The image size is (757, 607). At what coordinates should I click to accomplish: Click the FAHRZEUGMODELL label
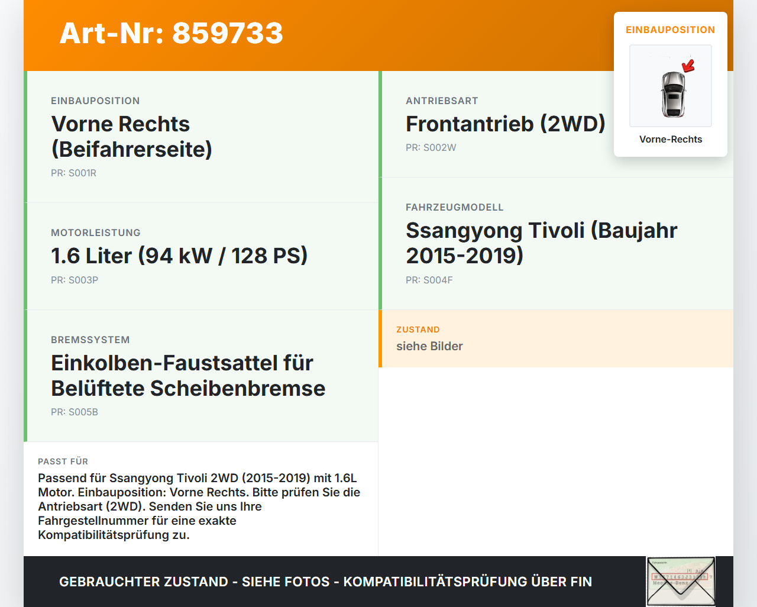(455, 207)
